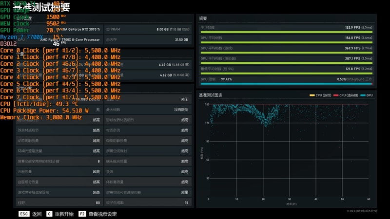This screenshot has width=390, height=219.
Task: Click the GPU clock 1500 MHz overlay reading
Action: point(33,17)
